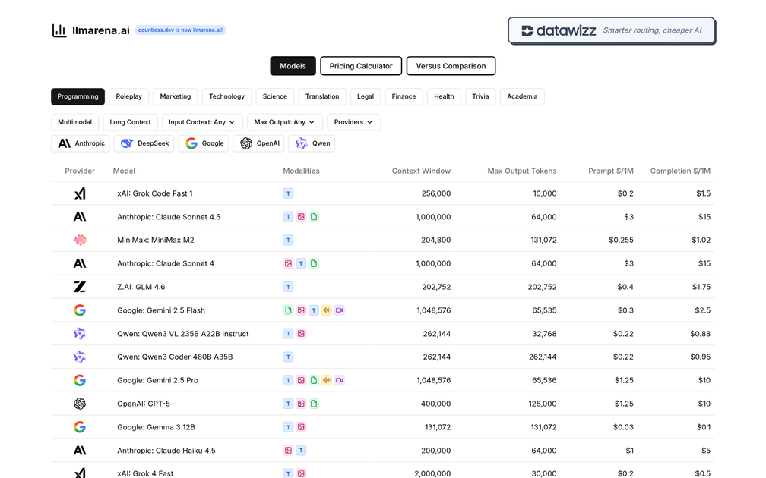Click video modality icon in Gemini 2.5 Pro row
The height and width of the screenshot is (478, 766).
pos(340,380)
